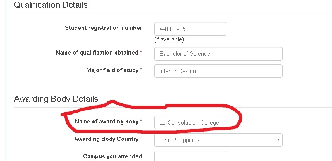Click the red asterisk beside Name of awarding body

click(x=141, y=122)
